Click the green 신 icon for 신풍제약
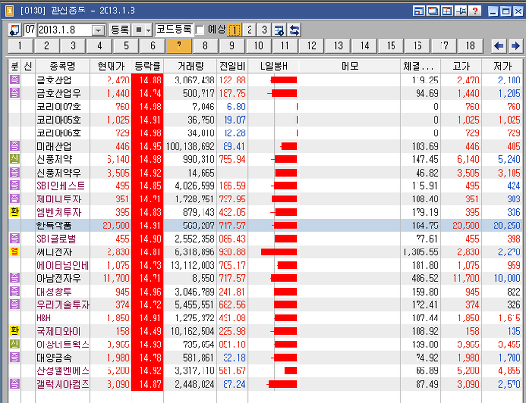The height and width of the screenshot is (403, 526). click(14, 159)
